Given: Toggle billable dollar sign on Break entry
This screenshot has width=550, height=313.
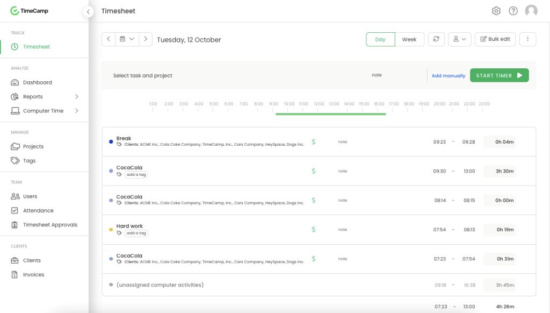Looking at the screenshot, I should 314,142.
